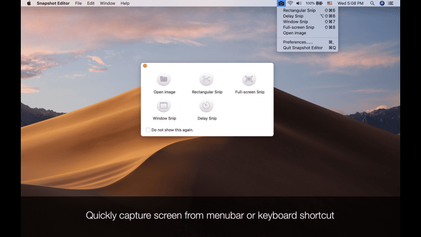Open the Notification Center list icon

[x=391, y=3]
